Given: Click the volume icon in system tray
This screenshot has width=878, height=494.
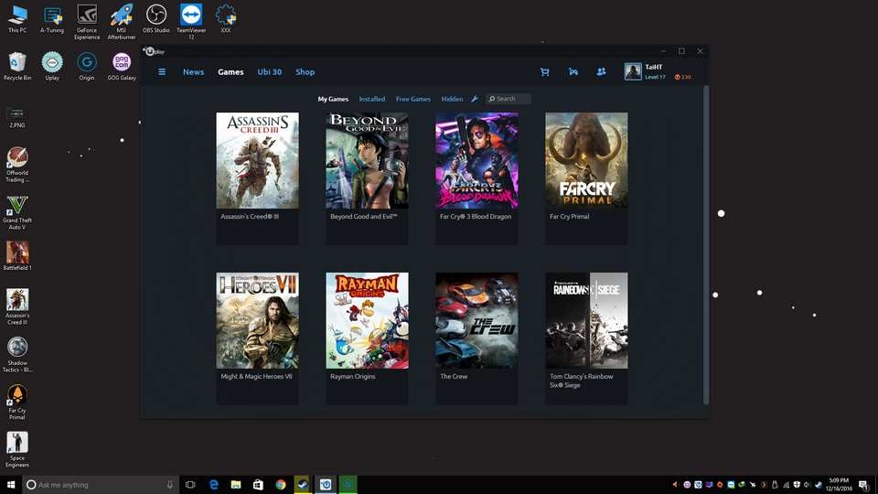Looking at the screenshot, I should point(807,485).
